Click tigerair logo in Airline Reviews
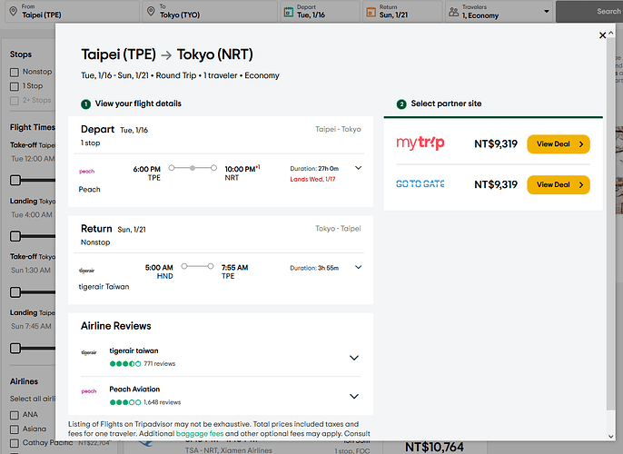Screen dimensions: 623x454 click(89, 352)
